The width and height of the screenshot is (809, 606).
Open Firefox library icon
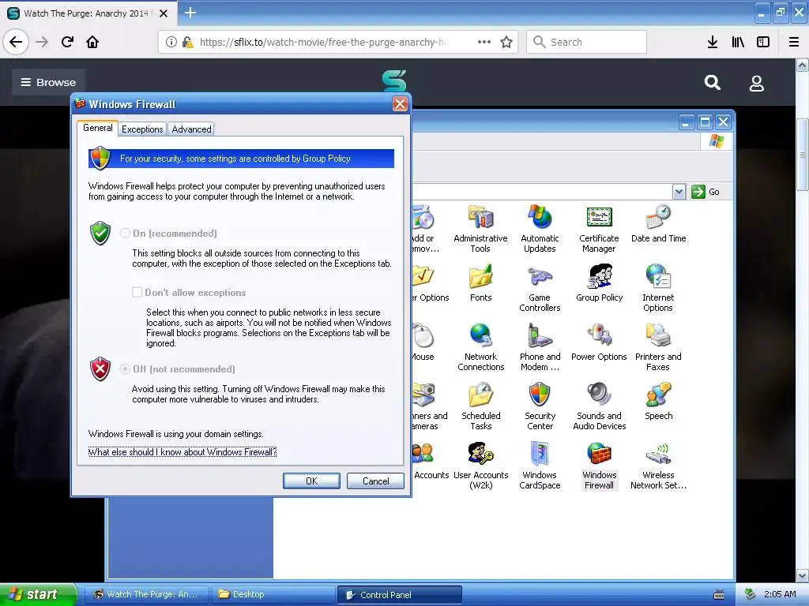click(x=738, y=42)
